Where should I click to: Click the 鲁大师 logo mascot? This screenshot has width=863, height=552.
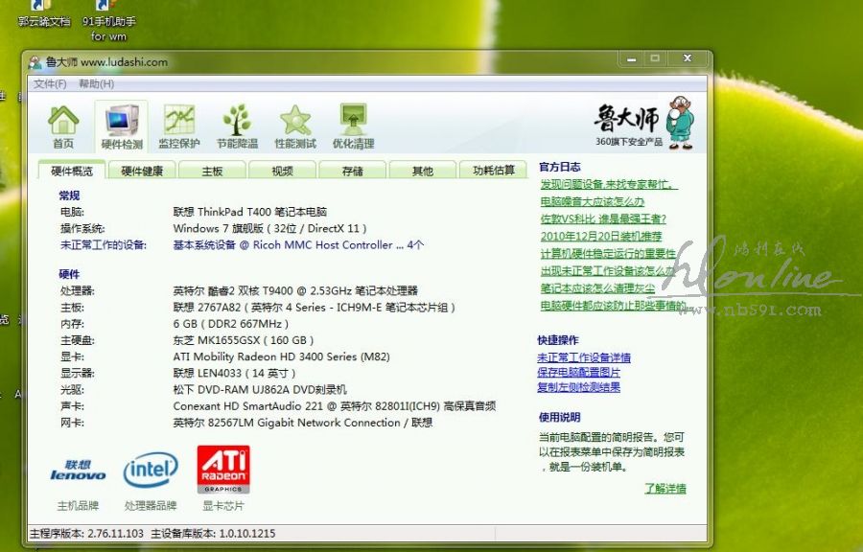coord(680,123)
